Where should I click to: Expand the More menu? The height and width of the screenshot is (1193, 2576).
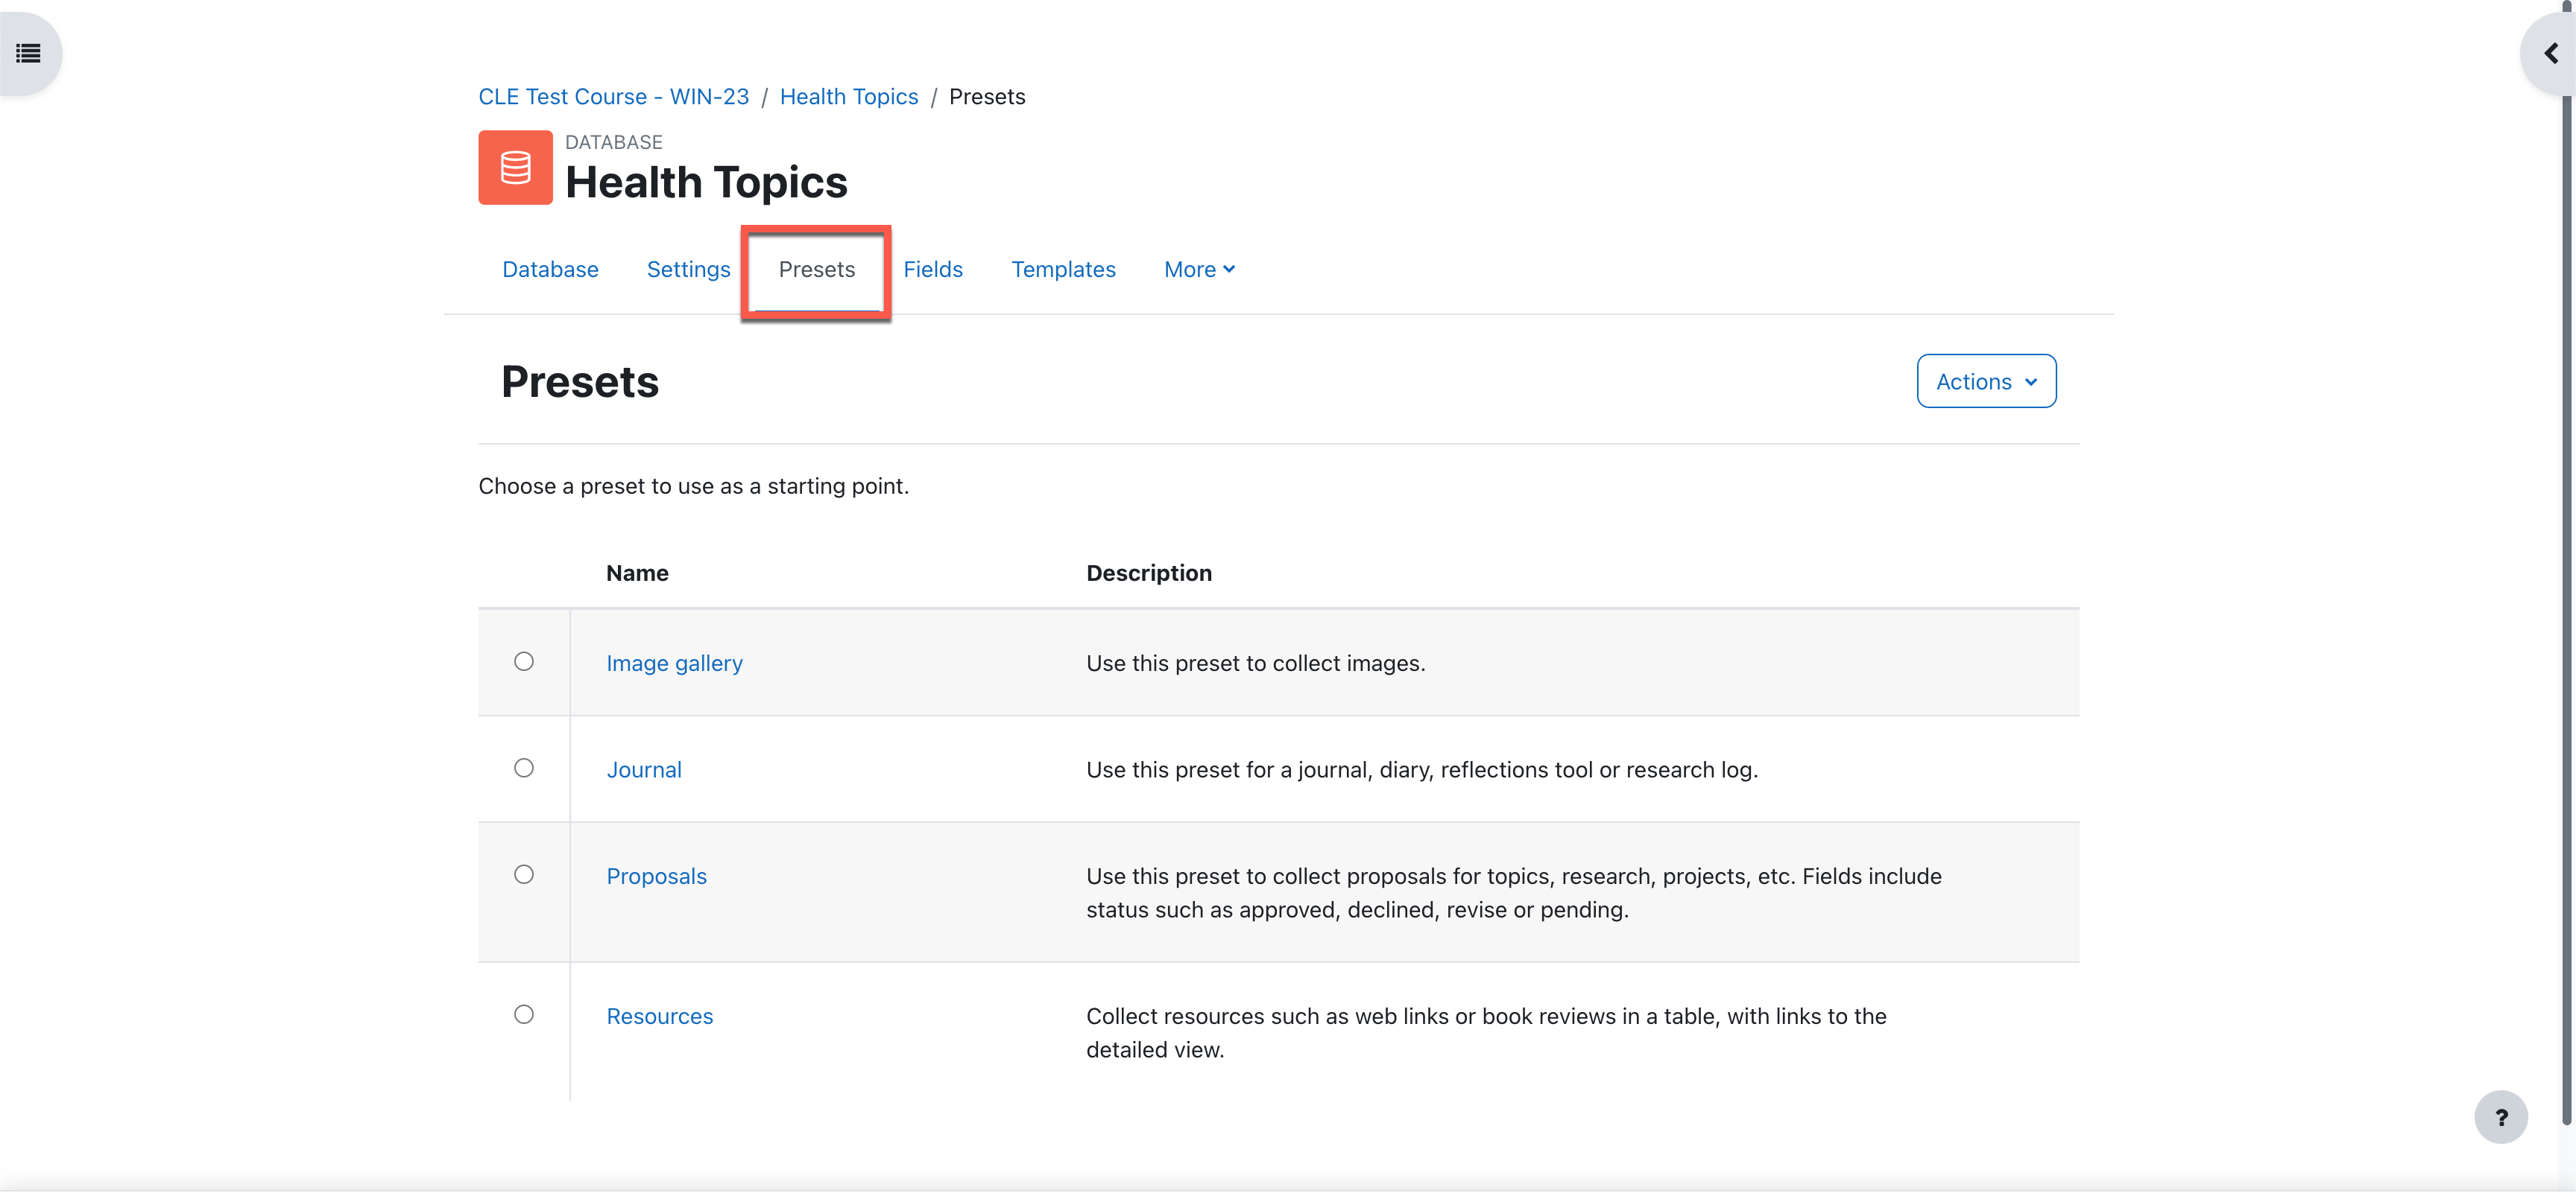pyautogui.click(x=1199, y=270)
